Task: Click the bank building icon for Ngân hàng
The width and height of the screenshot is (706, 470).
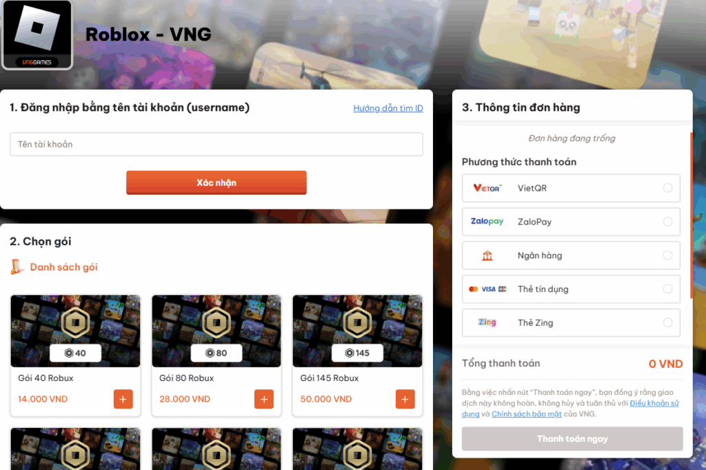Action: point(487,256)
